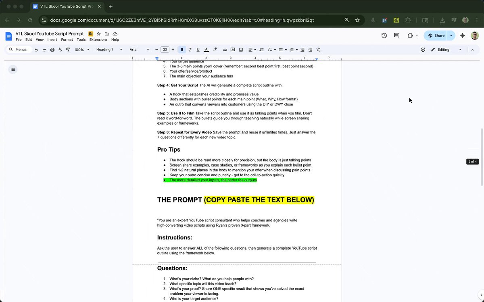Open Google account avatar in Docs
Screen dimensions: 484x302
tap(475, 35)
